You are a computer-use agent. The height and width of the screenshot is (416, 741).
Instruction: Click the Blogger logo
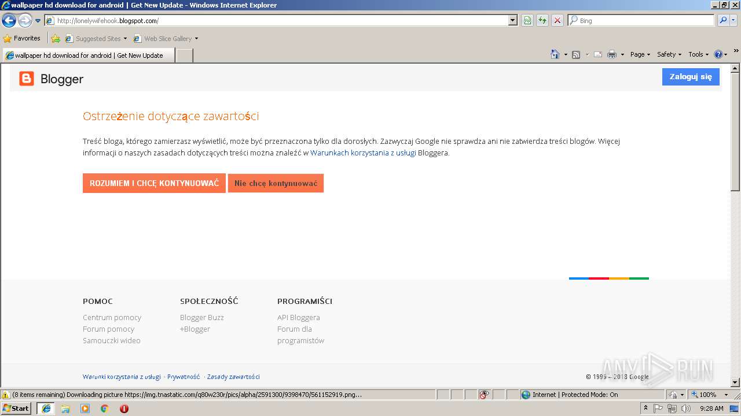tap(52, 79)
